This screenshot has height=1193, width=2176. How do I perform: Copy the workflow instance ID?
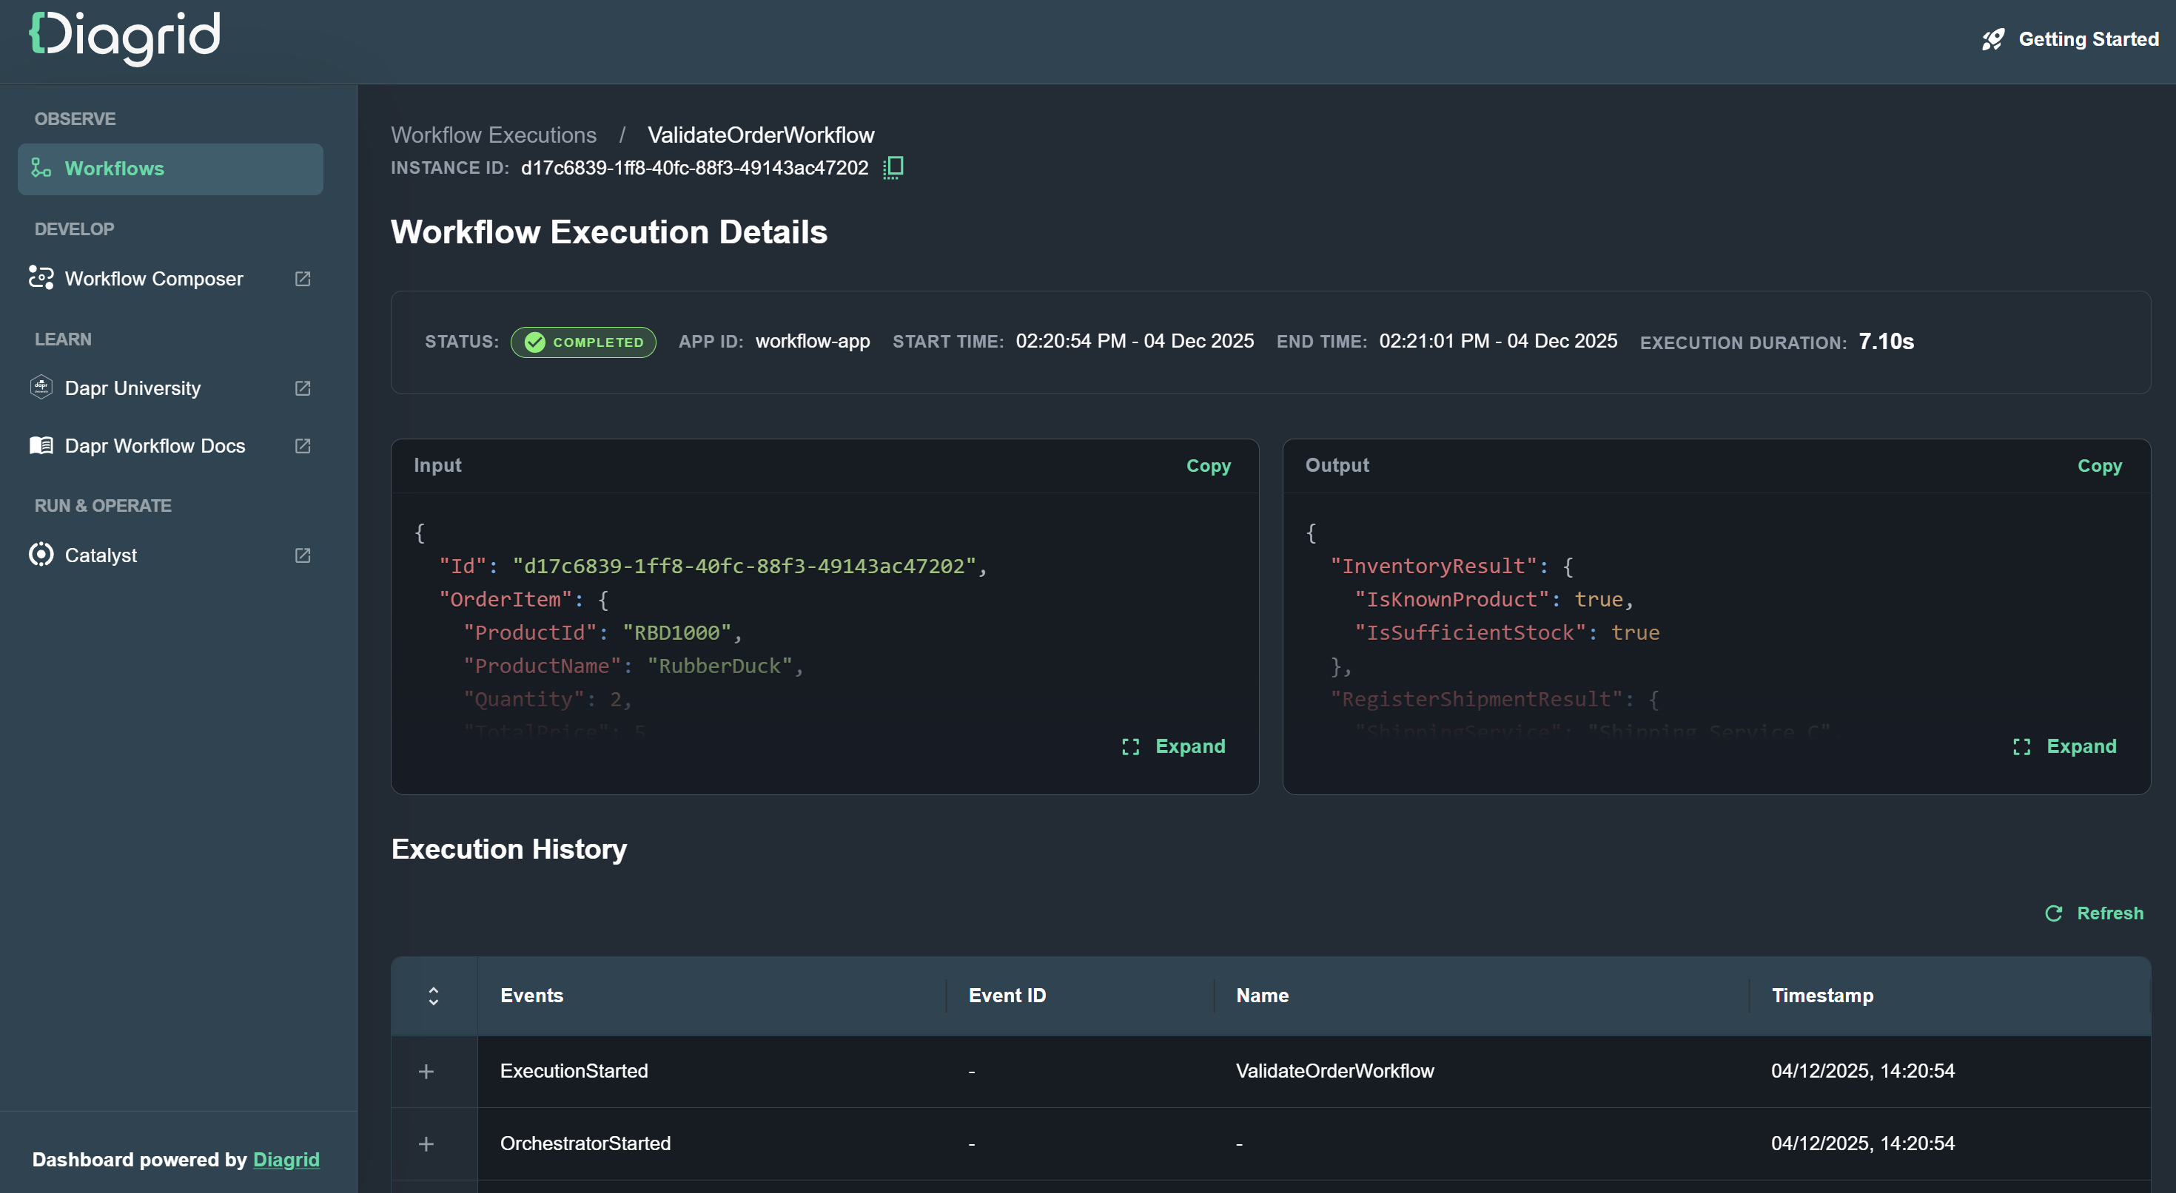(892, 166)
